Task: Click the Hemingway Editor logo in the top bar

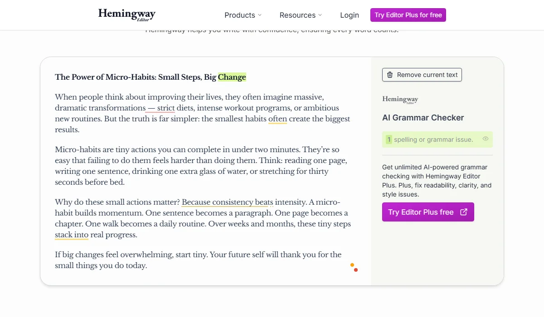Action: (126, 14)
